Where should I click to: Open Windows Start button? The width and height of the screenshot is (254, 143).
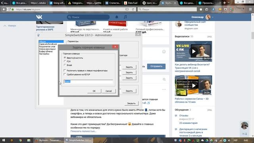click(x=4, y=140)
